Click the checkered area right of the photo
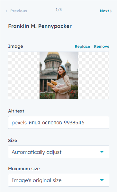This screenshot has width=117, height=192. 94,75
